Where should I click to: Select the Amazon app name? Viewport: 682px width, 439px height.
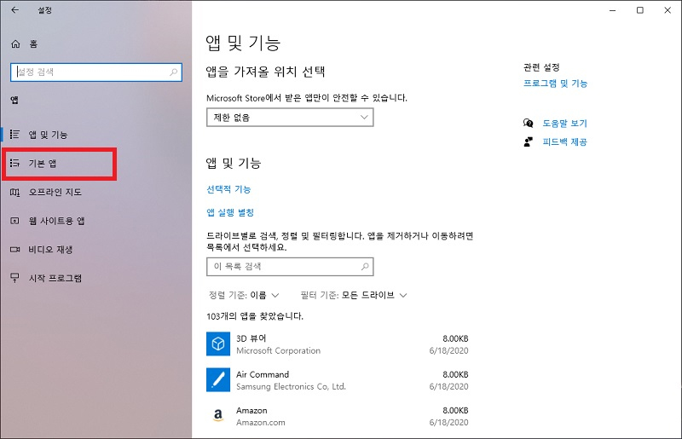point(251,410)
